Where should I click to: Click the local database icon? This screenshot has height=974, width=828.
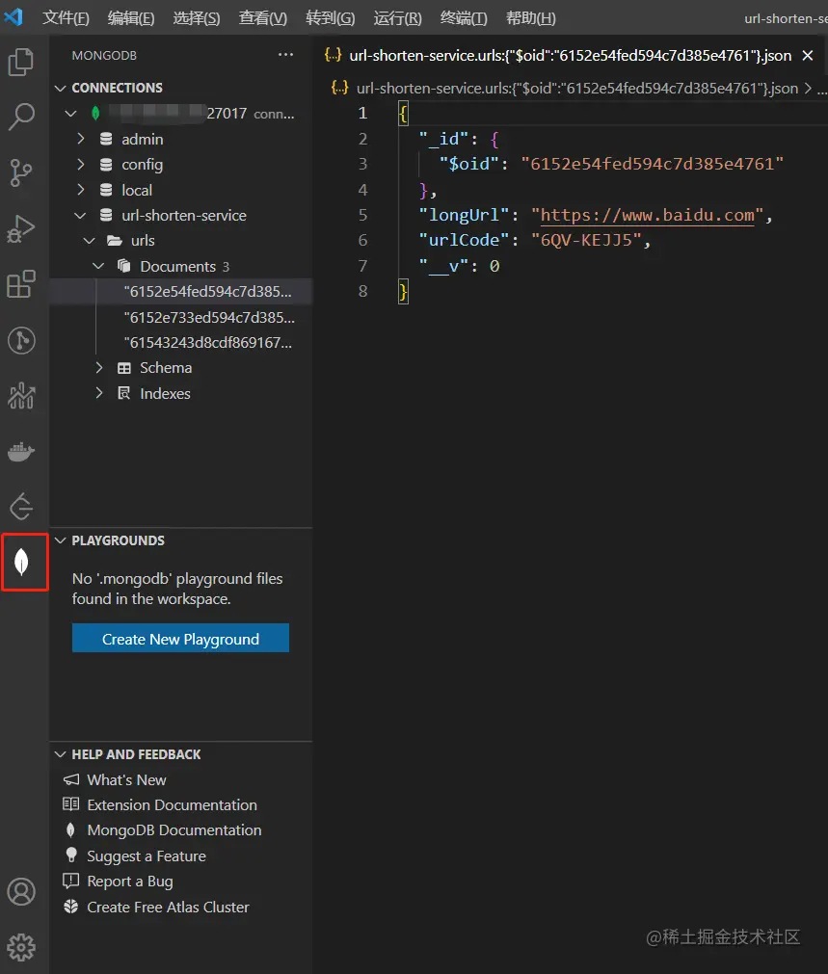106,190
